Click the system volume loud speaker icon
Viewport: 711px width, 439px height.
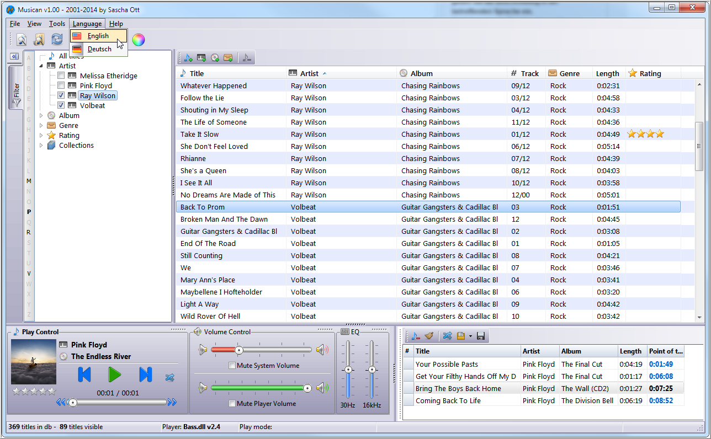[x=322, y=350]
